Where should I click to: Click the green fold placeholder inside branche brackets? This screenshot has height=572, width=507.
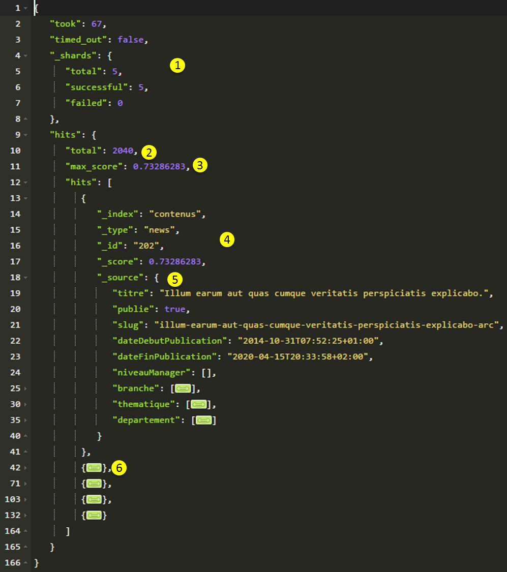(183, 389)
